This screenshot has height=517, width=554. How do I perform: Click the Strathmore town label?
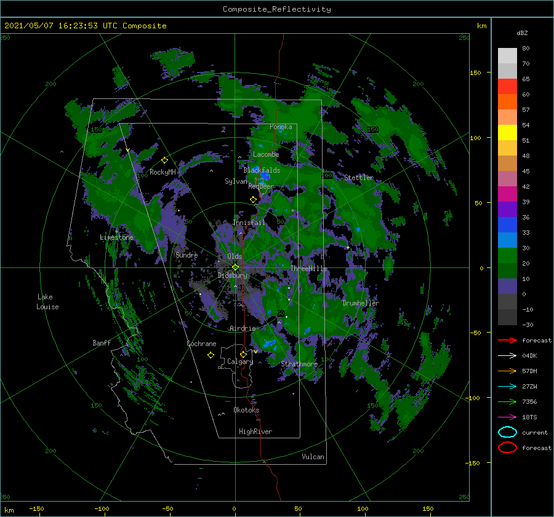pyautogui.click(x=299, y=364)
